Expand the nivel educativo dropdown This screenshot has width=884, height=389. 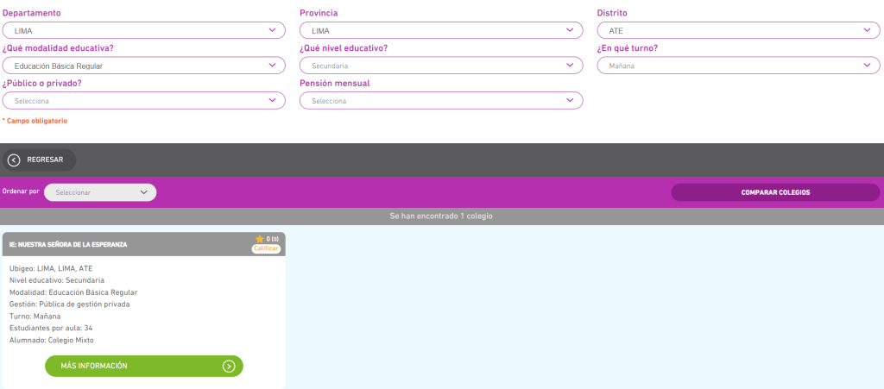[440, 66]
